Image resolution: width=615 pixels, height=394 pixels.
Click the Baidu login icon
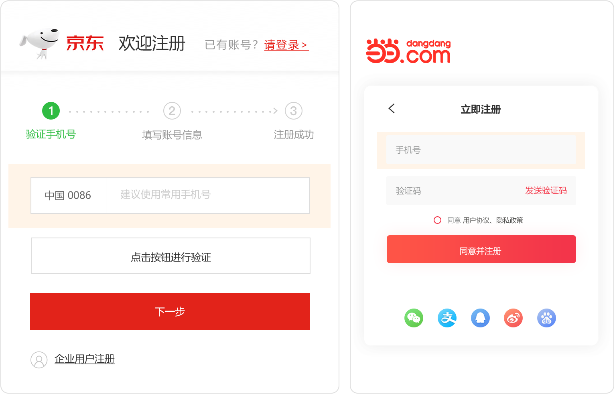[546, 318]
